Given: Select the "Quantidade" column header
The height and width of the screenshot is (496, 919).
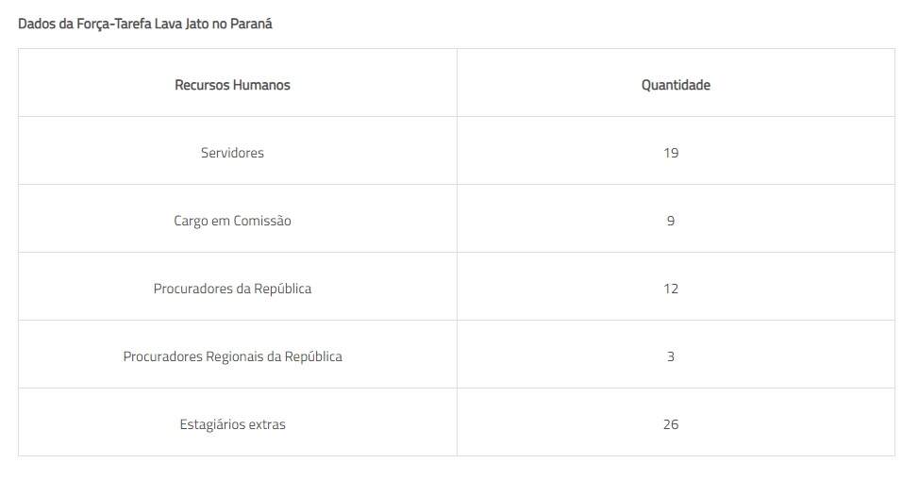Looking at the screenshot, I should pos(676,85).
